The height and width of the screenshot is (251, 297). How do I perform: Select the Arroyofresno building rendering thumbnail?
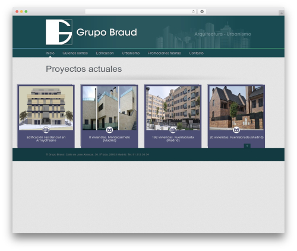tap(46, 108)
